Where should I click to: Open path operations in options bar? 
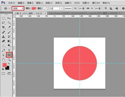pyautogui.click(x=106, y=8)
